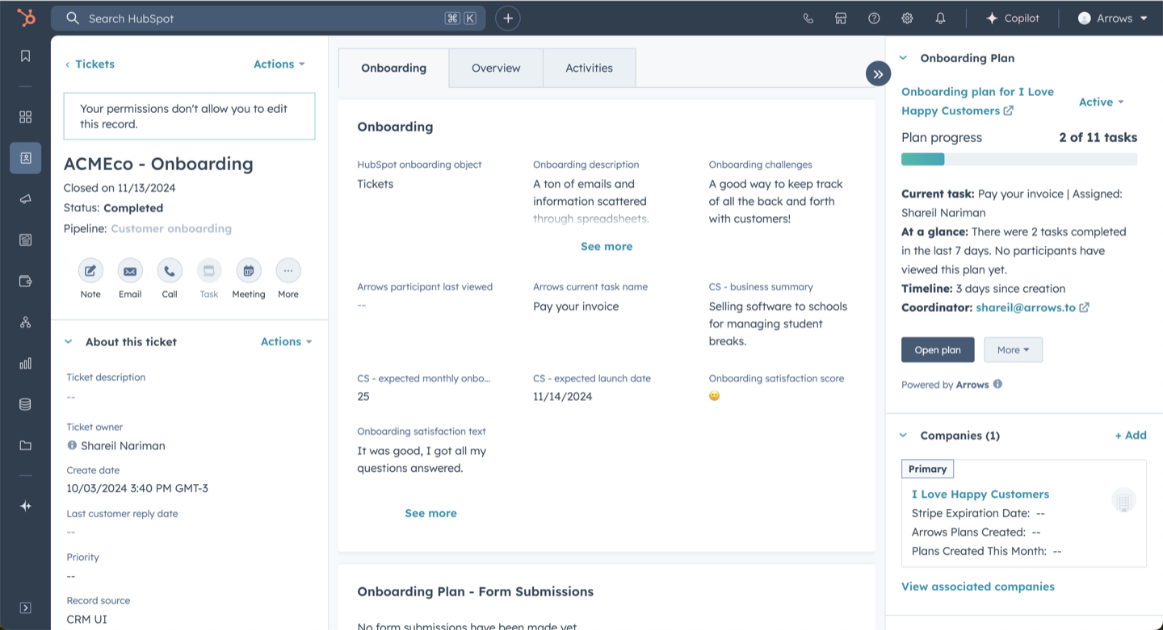Click the company avatar icon in the Primary card

(x=1123, y=500)
